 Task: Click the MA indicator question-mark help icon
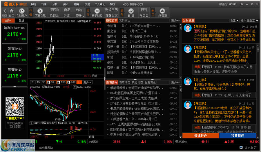75,87
